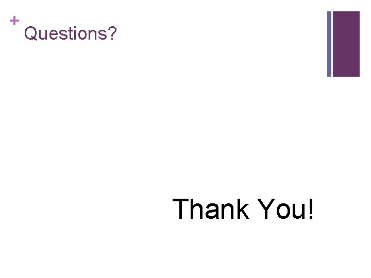Screen dimensions: 371x278
Task: Click the word You!
Action: click(x=285, y=209)
